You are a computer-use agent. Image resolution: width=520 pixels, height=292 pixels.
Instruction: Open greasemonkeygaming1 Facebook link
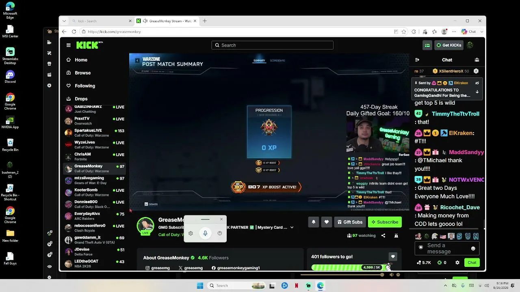point(236,268)
